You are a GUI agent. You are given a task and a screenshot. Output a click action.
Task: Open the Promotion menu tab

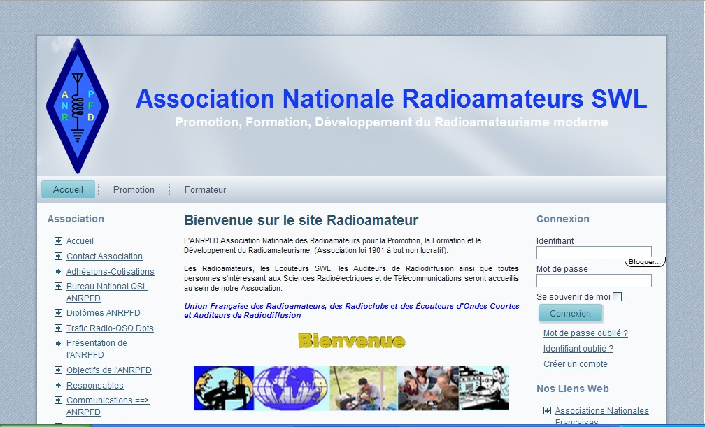pyautogui.click(x=134, y=189)
